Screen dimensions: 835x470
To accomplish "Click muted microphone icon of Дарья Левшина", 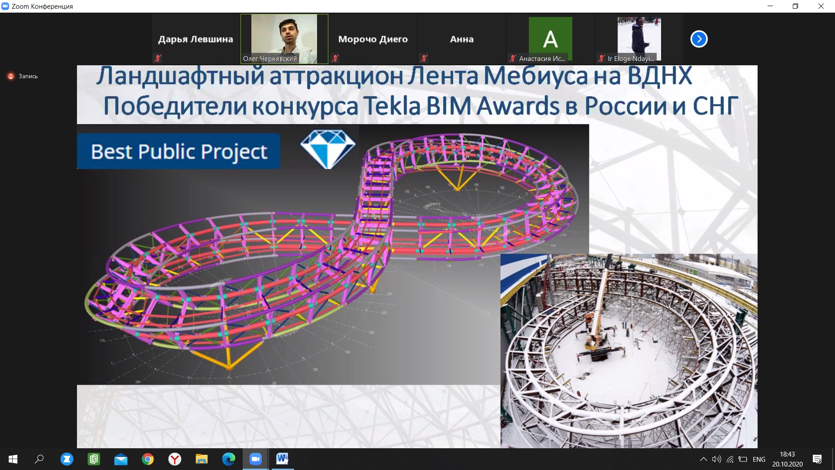I will 158,58.
